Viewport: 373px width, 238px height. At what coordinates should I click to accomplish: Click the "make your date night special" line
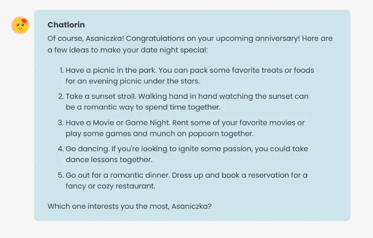pos(127,50)
